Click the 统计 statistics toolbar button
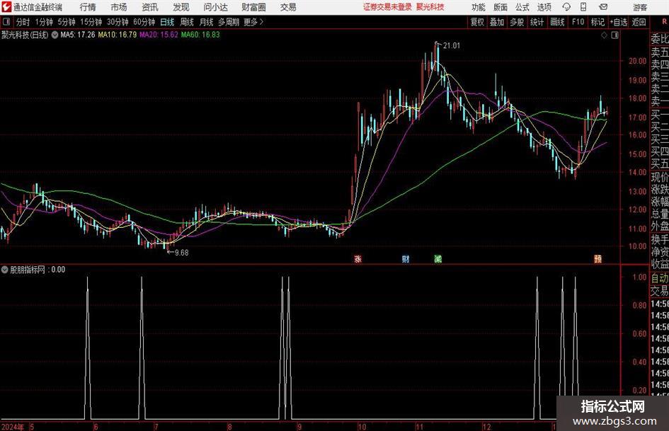This screenshot has width=669, height=431. [537, 22]
